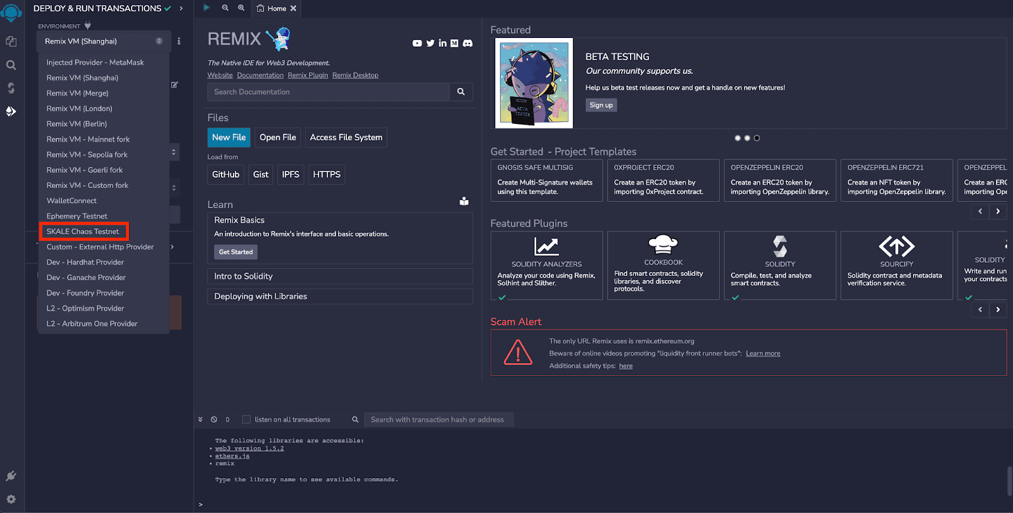Show next project templates with right arrow

click(x=998, y=211)
